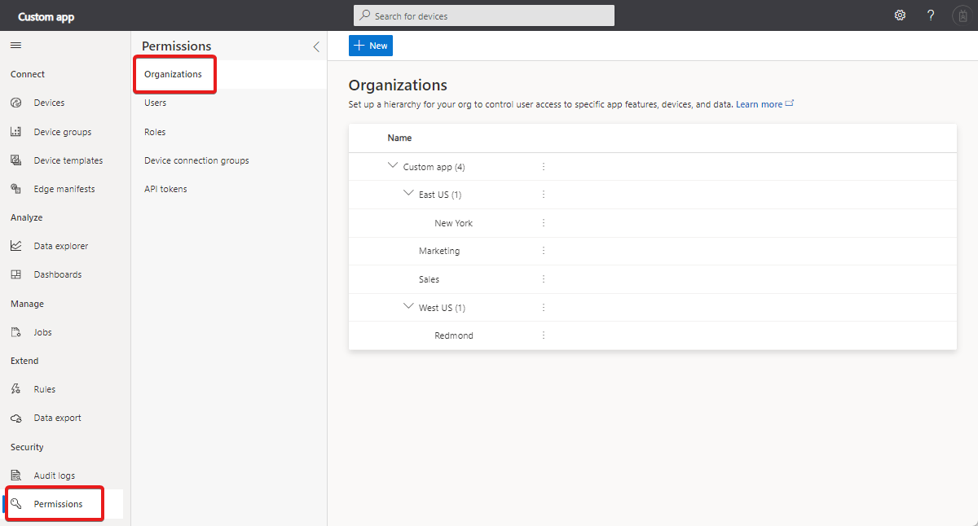
Task: Open the more options menu for Custom app row
Action: point(544,166)
